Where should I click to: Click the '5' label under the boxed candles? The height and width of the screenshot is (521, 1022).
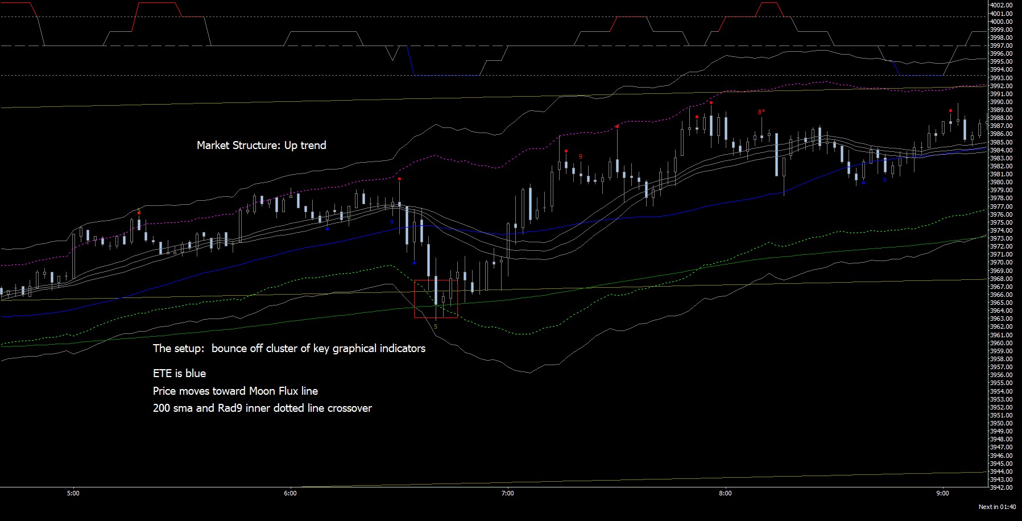coord(436,326)
